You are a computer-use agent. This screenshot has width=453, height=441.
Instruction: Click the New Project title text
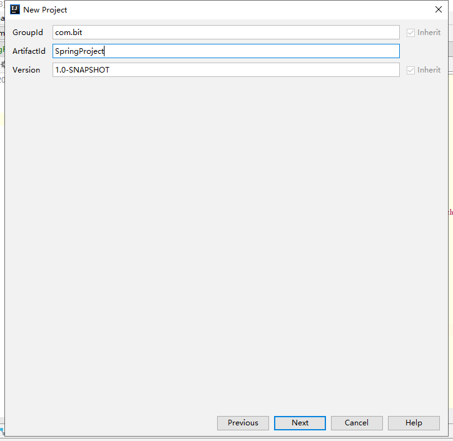(x=45, y=10)
